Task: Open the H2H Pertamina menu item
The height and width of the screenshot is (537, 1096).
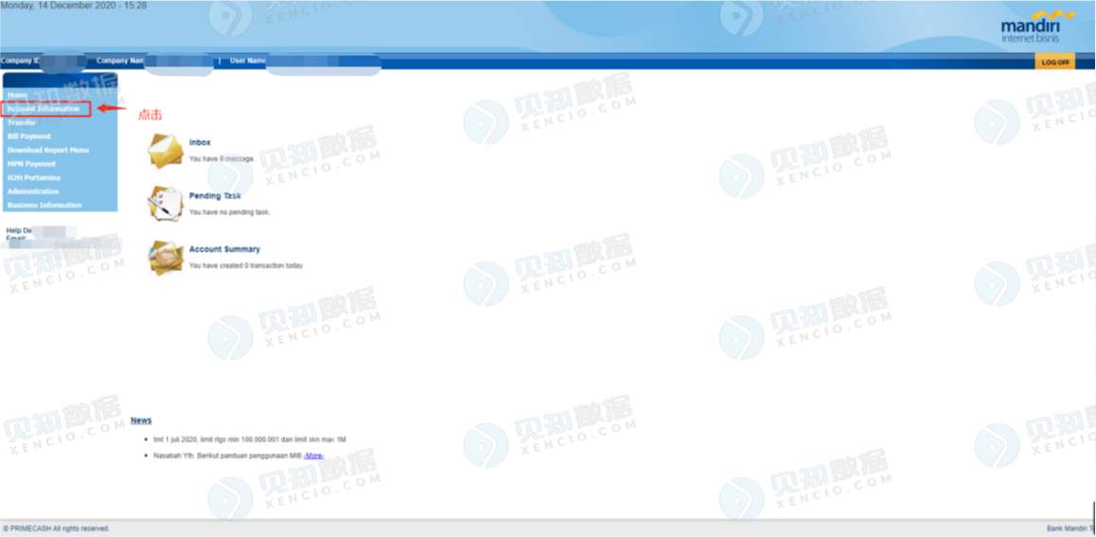Action: (x=34, y=178)
